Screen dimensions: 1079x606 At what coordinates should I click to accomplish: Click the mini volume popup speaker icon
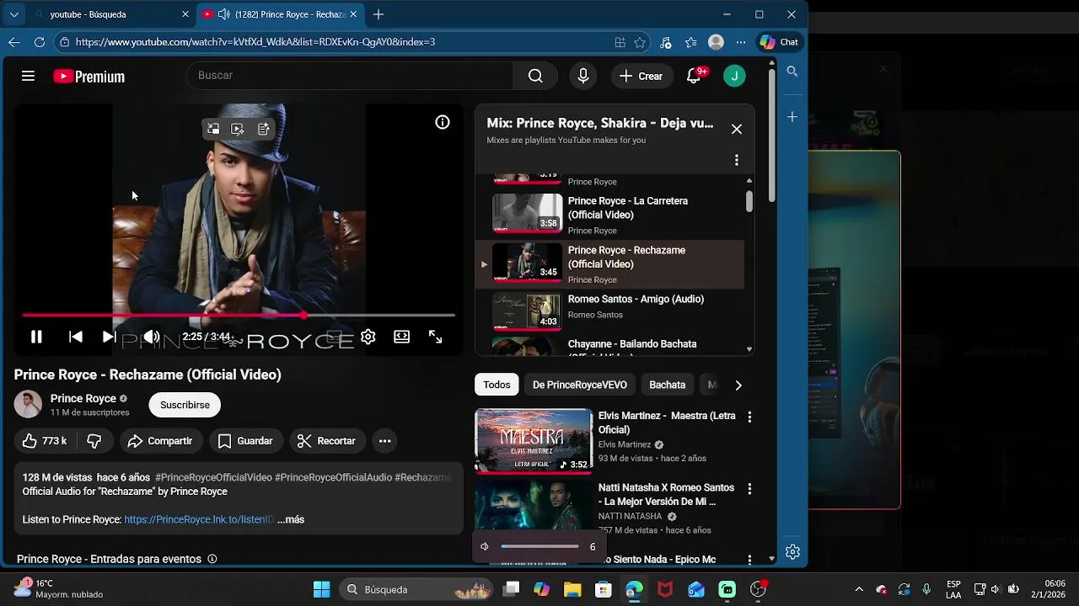485,547
